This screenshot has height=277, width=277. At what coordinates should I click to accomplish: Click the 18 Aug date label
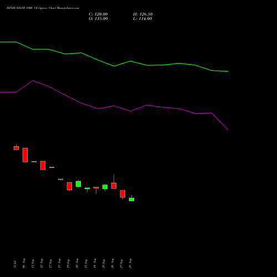(59, 264)
